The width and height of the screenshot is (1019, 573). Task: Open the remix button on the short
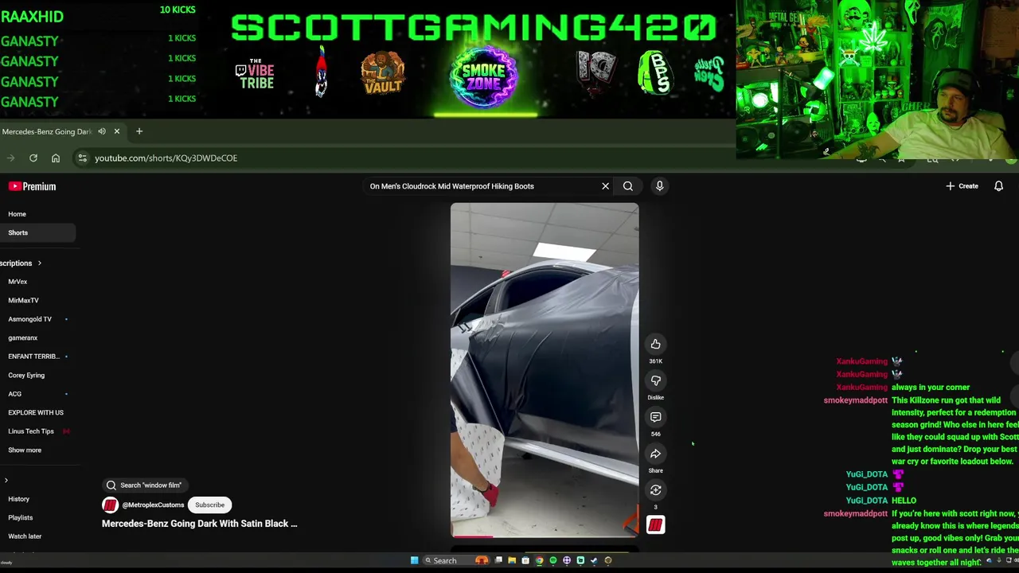click(x=655, y=490)
